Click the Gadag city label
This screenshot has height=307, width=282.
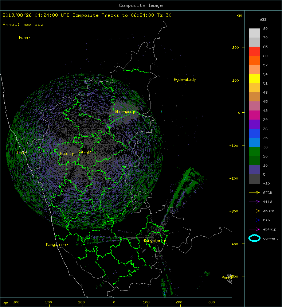tap(83, 152)
